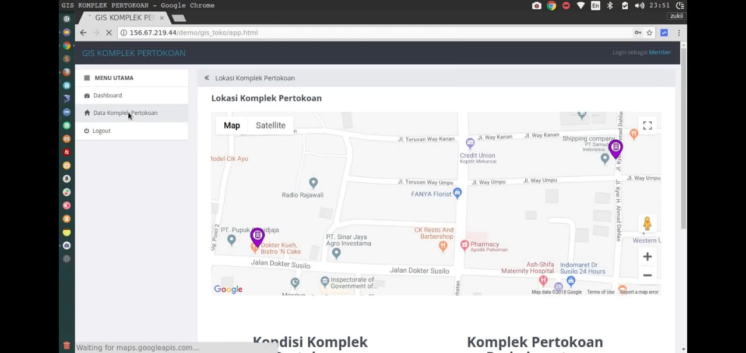The image size is (746, 353).
Task: Click the Member link in the header
Action: pos(660,52)
